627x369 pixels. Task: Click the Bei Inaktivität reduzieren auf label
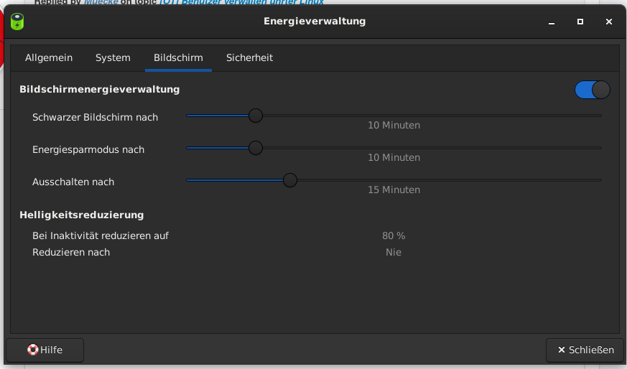coord(101,236)
